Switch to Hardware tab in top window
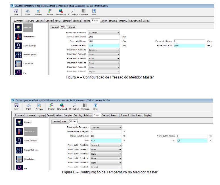Screen dimensions: 220x185 pos(29,21)
